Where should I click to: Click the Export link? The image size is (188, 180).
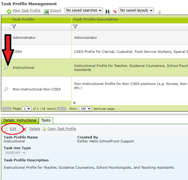coord(56,10)
